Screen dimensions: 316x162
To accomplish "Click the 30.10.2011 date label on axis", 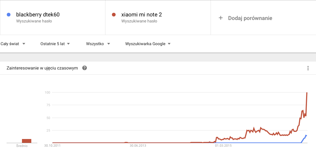I will pos(52,146).
